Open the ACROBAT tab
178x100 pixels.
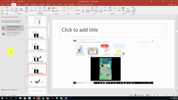click(71, 4)
